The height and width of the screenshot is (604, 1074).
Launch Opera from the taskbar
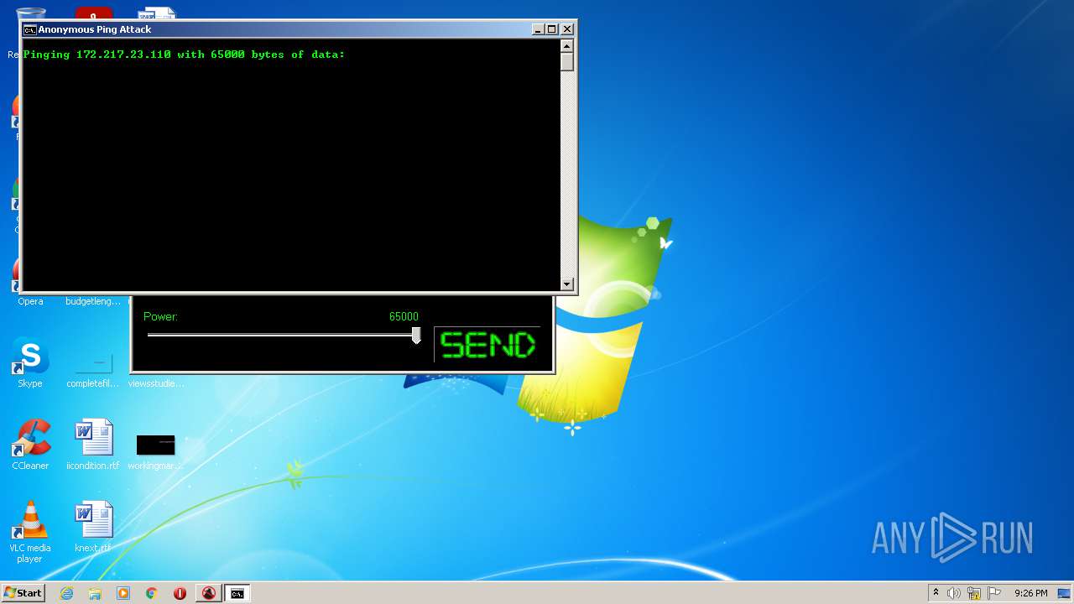(180, 593)
